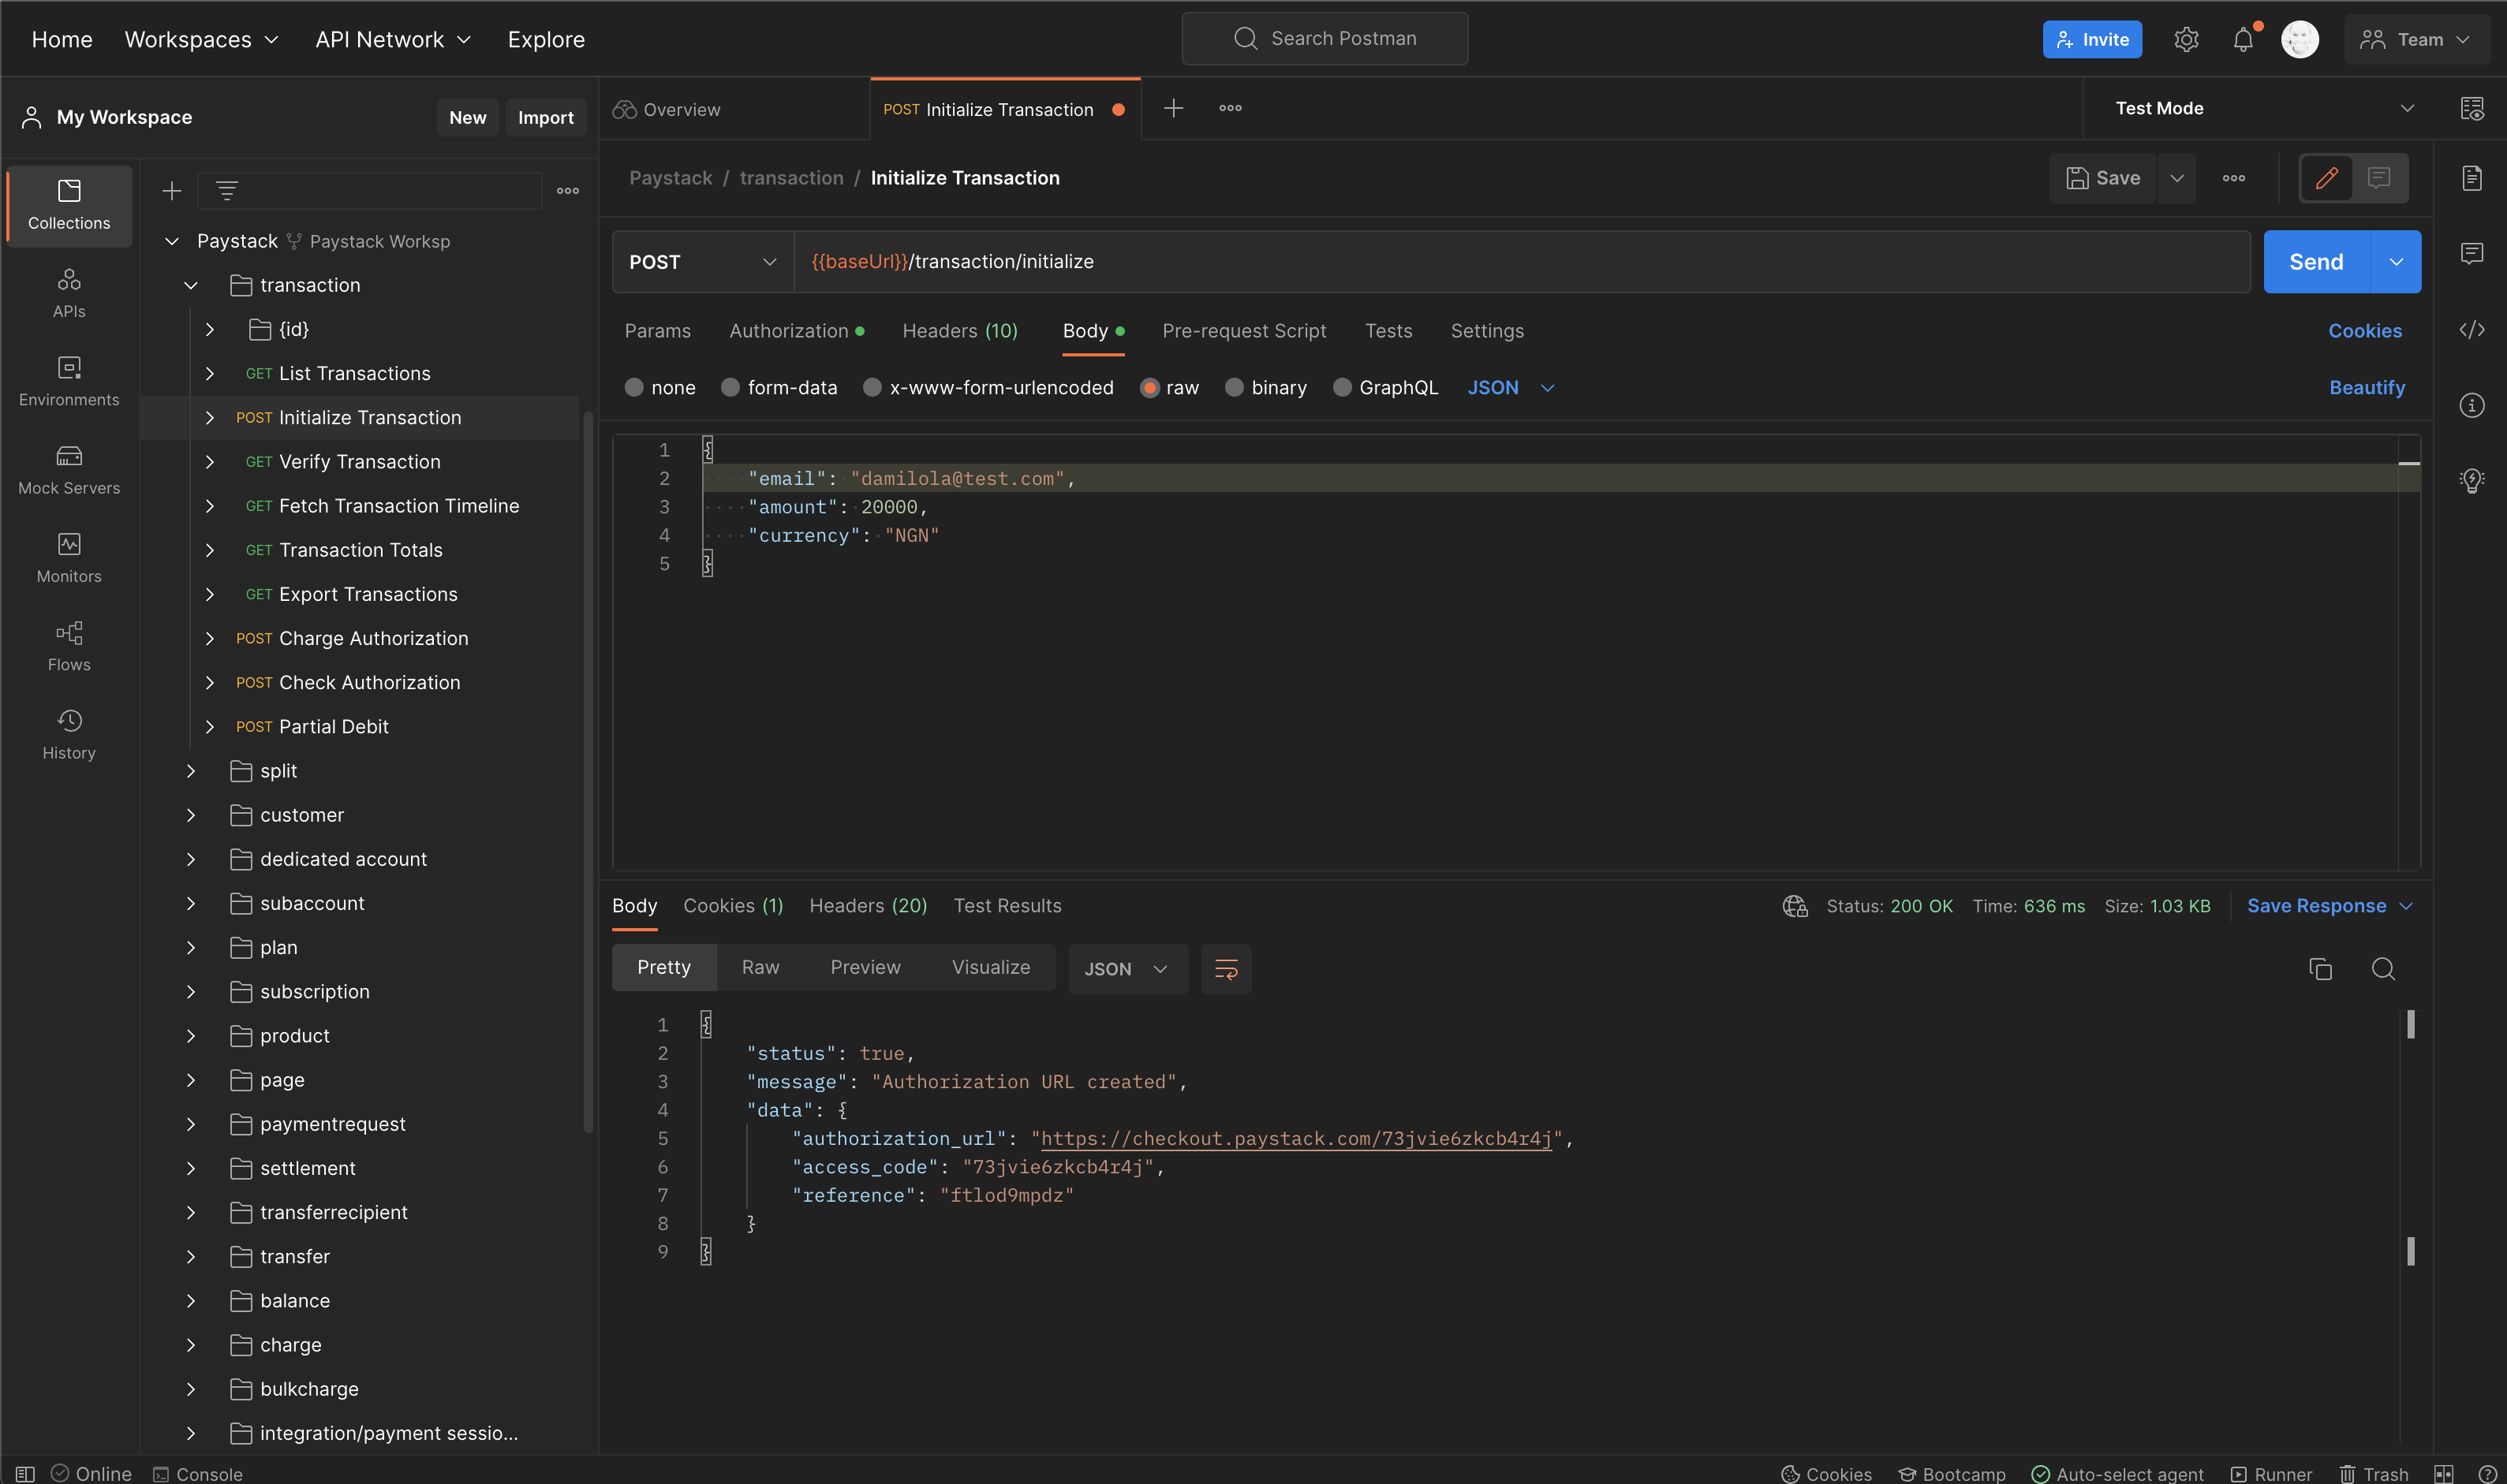Open the Flows sidebar panel

tap(69, 646)
